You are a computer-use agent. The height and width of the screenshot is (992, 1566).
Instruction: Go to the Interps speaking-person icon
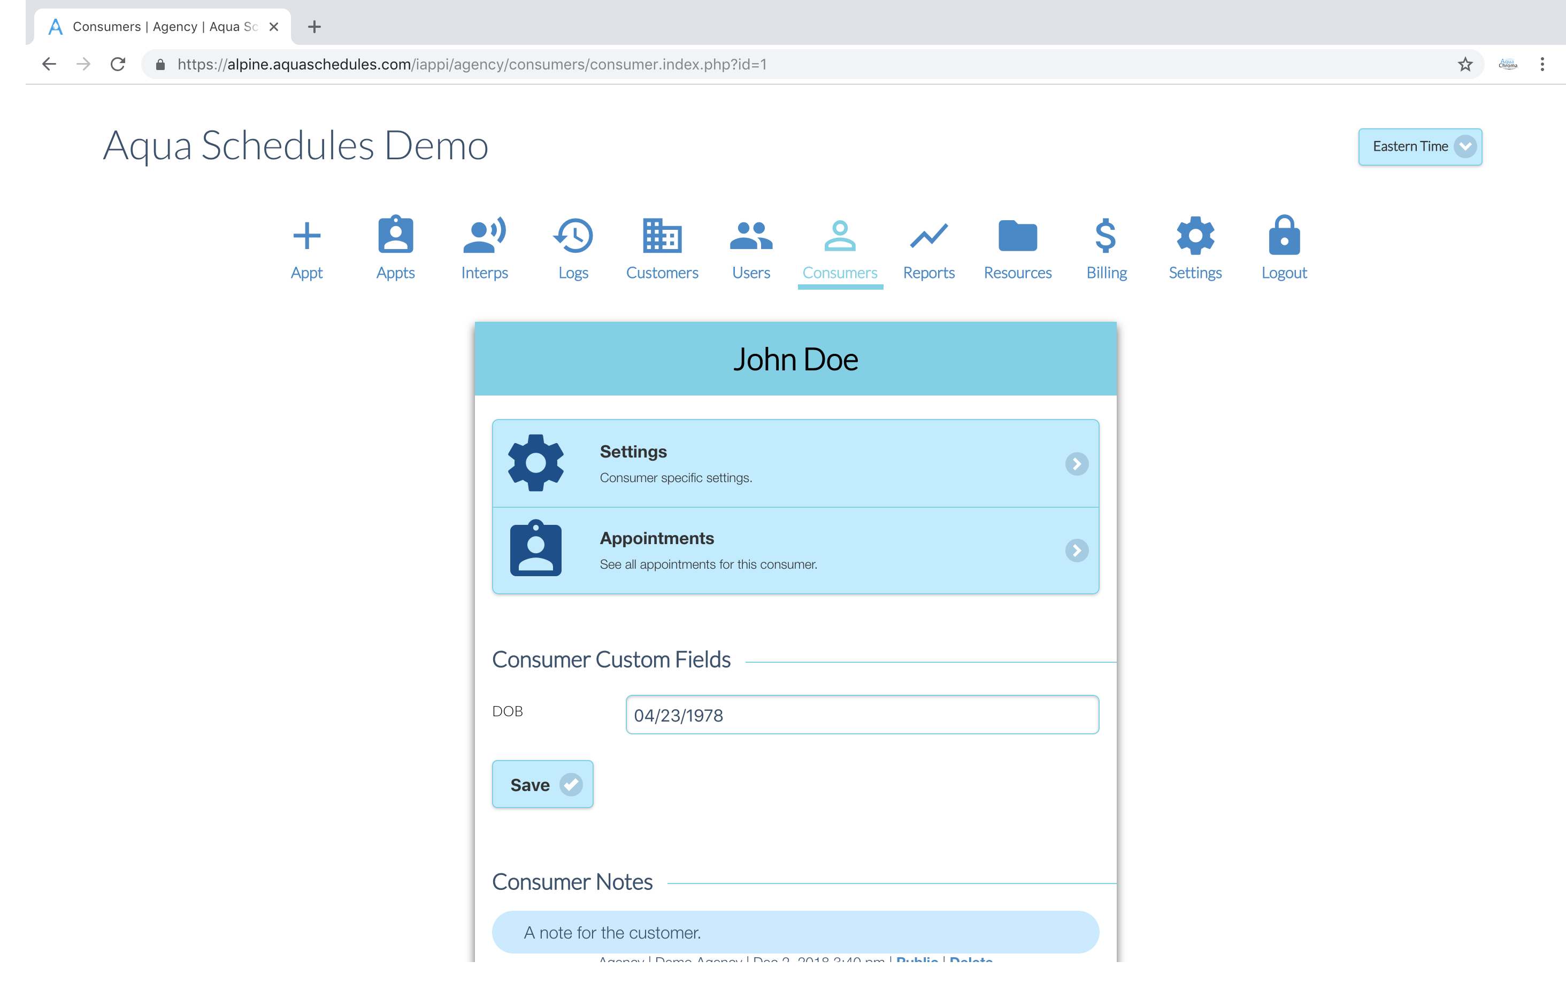[485, 235]
